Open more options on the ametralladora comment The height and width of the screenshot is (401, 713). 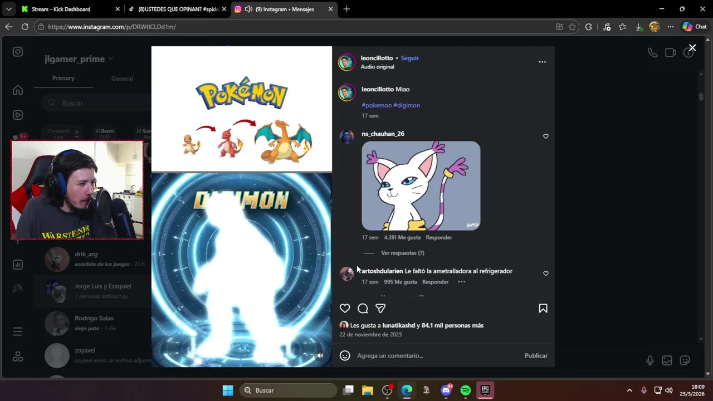point(461,282)
